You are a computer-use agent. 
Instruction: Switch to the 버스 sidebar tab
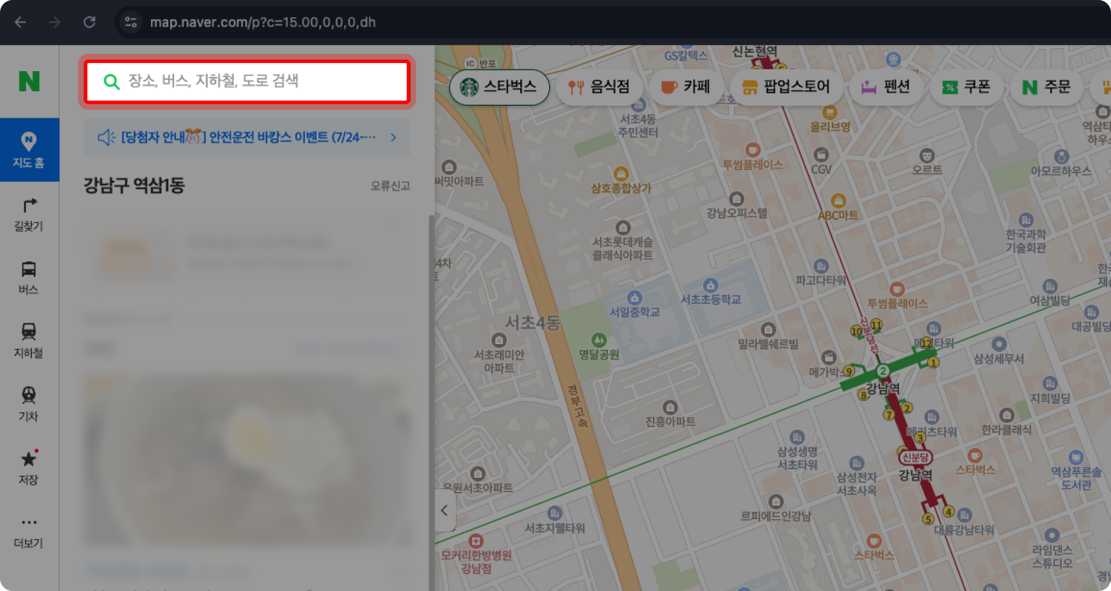coord(29,278)
